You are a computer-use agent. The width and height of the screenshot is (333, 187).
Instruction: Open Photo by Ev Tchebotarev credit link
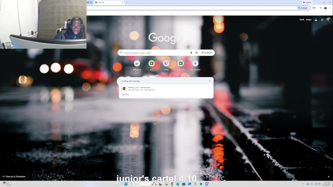coord(16,176)
